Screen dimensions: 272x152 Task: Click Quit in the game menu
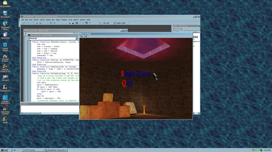pos(127,84)
